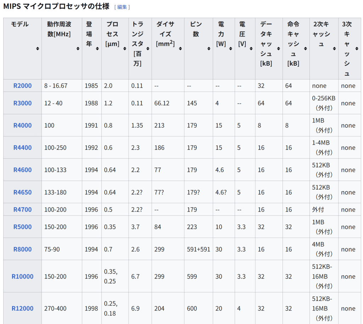Sort by 2次キャッシュ column
This screenshot has height=324, width=363.
pos(334,49)
